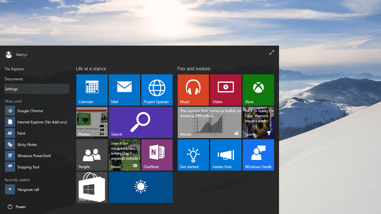Open the recently added Hangouts call

(x=37, y=190)
